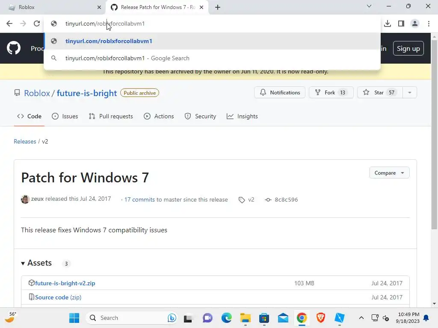The image size is (438, 328).
Task: Open the Mail app from taskbar
Action: 283,318
